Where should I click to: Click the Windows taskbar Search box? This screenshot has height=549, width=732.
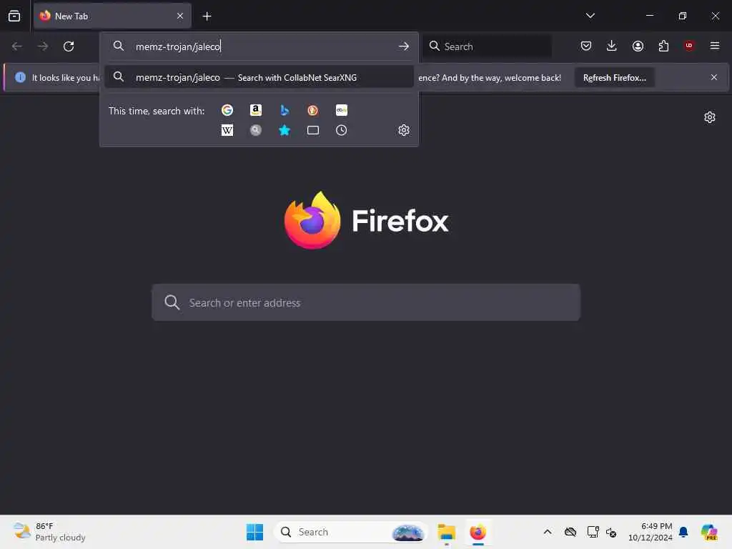click(350, 532)
